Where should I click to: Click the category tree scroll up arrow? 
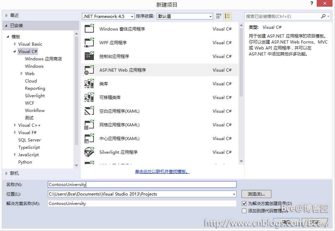77,33
